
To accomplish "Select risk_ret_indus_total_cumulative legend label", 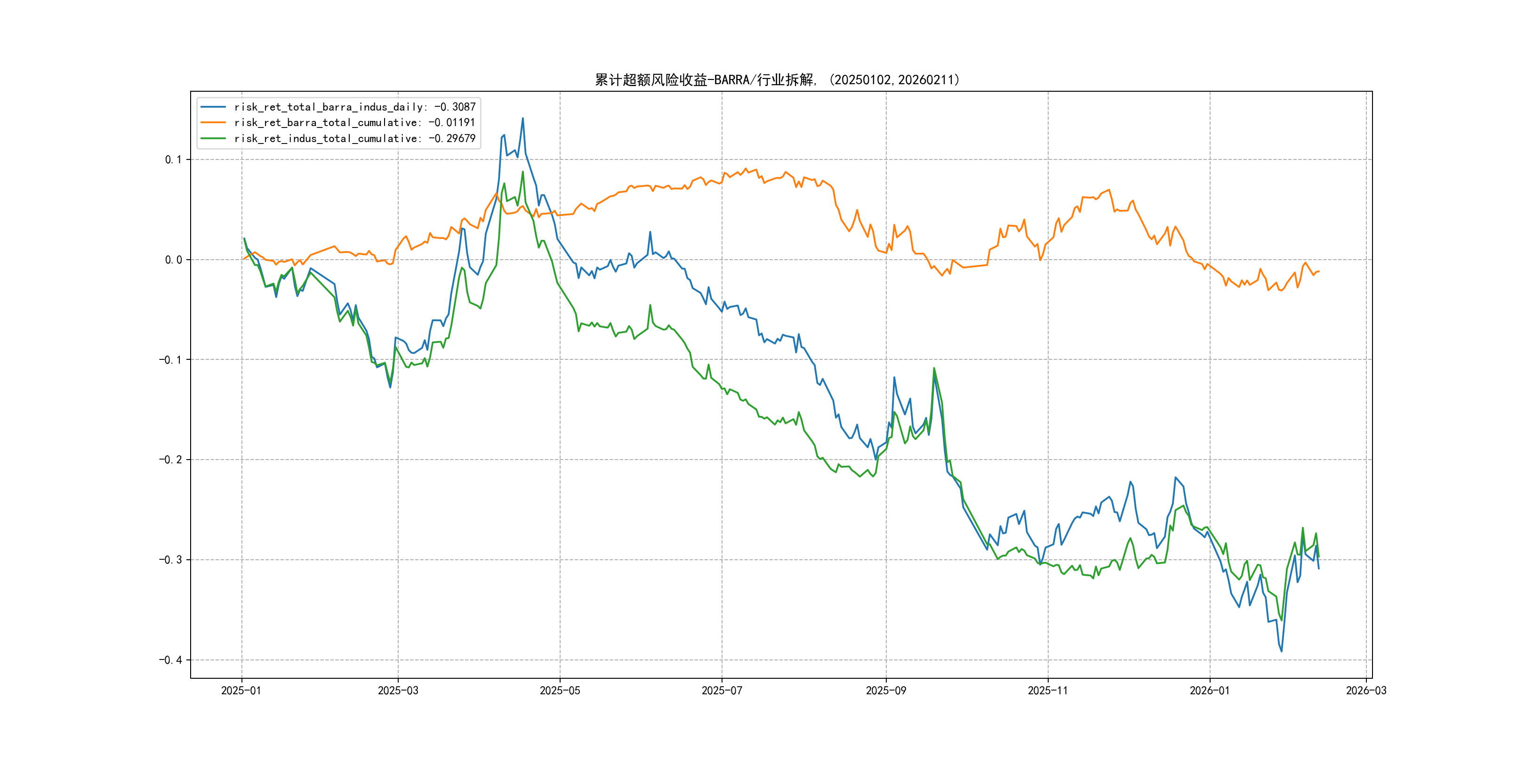I will [x=354, y=138].
